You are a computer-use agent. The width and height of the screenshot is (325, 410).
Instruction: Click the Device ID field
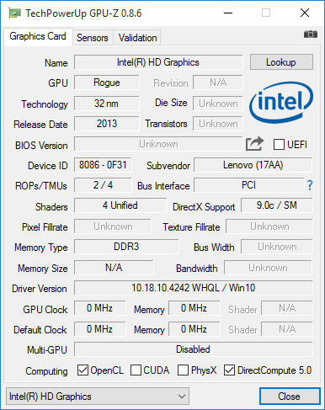pyautogui.click(x=103, y=165)
